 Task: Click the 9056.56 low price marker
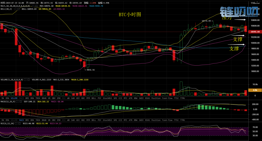coord(90,70)
